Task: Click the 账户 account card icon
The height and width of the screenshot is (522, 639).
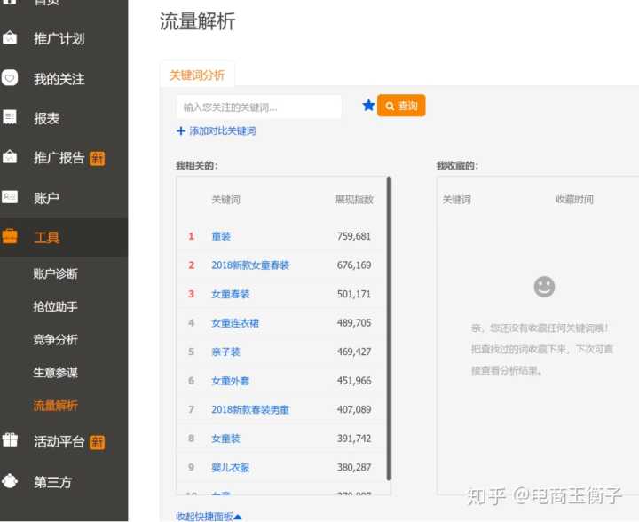Action: pyautogui.click(x=10, y=197)
